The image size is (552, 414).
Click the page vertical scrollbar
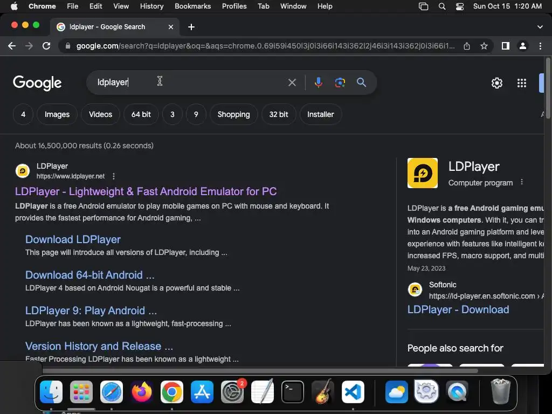click(548, 89)
